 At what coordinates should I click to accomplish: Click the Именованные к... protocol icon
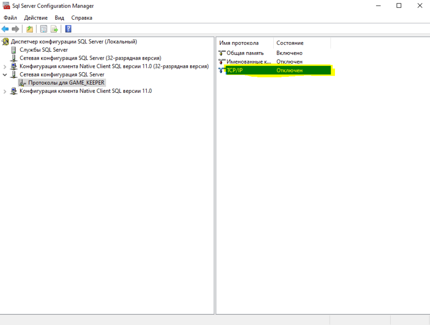[x=222, y=62]
